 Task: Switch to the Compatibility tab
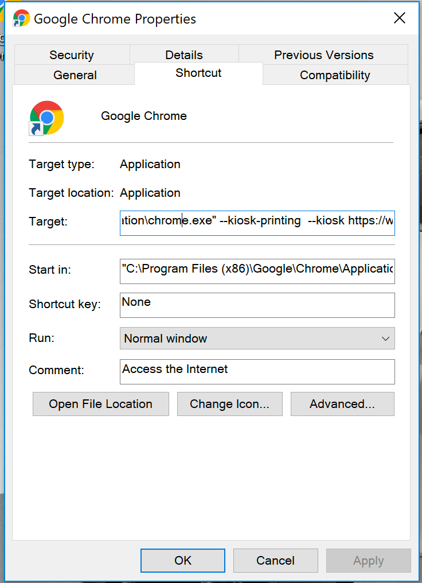pos(335,75)
